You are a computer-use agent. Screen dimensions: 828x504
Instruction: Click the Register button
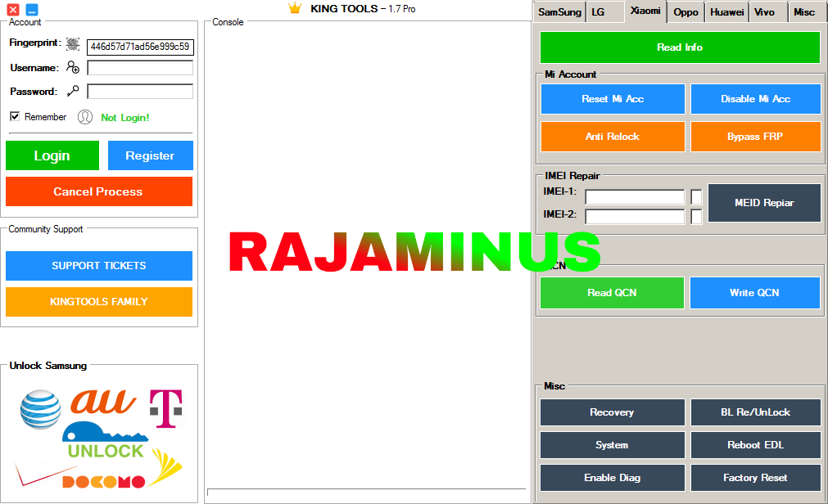pyautogui.click(x=151, y=155)
